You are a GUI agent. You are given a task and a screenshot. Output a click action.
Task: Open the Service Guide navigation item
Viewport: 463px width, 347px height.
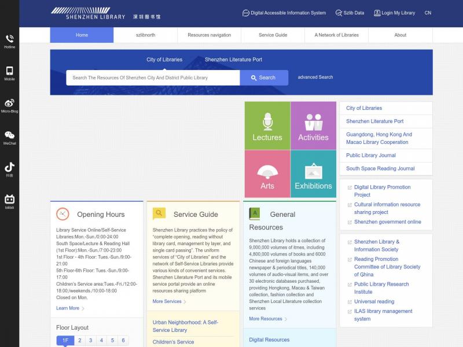pos(273,35)
